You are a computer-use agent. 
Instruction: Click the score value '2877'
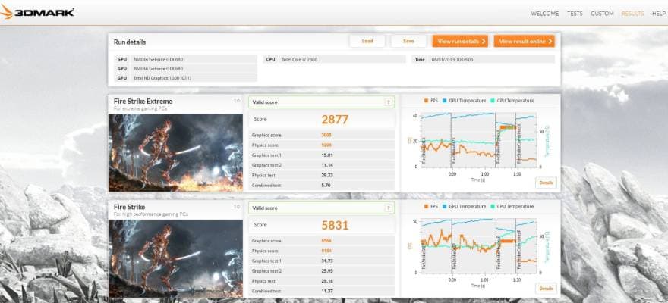tap(335, 120)
